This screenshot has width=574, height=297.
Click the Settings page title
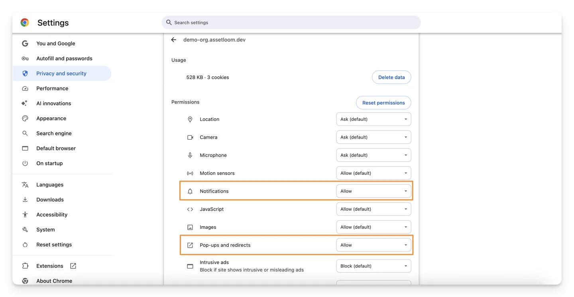tap(53, 23)
